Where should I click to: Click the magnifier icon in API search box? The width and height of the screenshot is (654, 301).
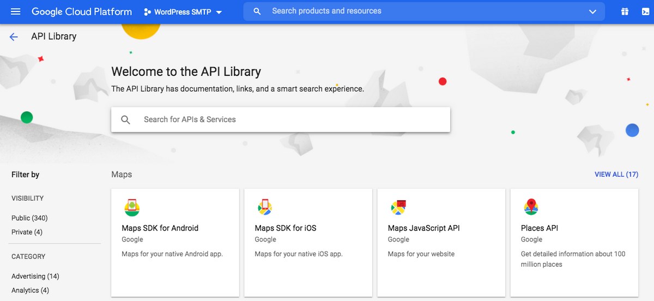coord(126,119)
